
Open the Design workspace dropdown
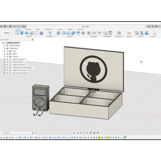pos(7,33)
